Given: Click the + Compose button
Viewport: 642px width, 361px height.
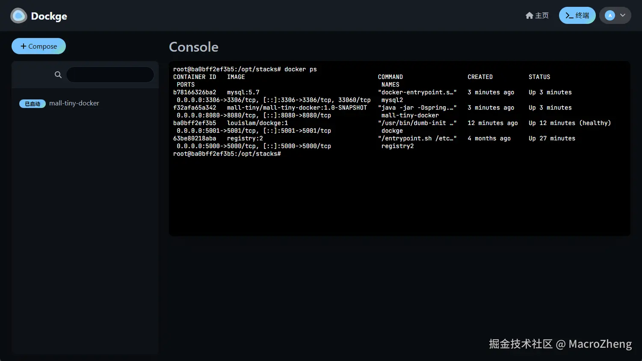Looking at the screenshot, I should 38,46.
